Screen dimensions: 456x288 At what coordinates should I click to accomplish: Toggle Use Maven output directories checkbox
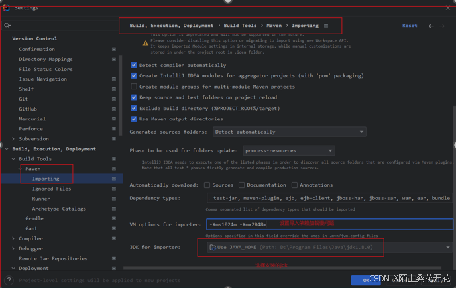pos(134,119)
